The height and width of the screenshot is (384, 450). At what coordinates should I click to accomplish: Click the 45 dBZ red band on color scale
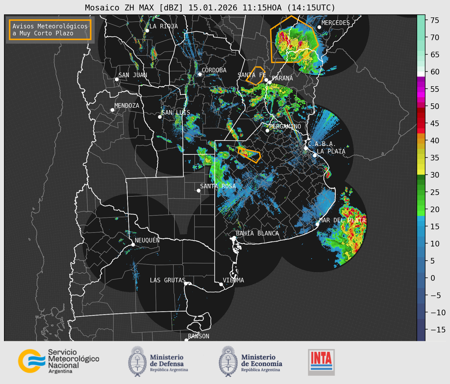pyautogui.click(x=421, y=123)
